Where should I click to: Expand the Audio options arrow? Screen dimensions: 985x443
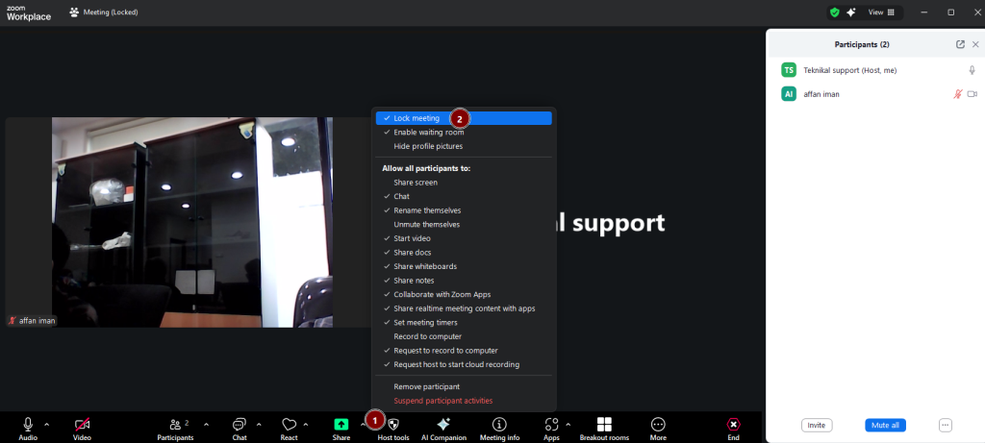tap(47, 424)
